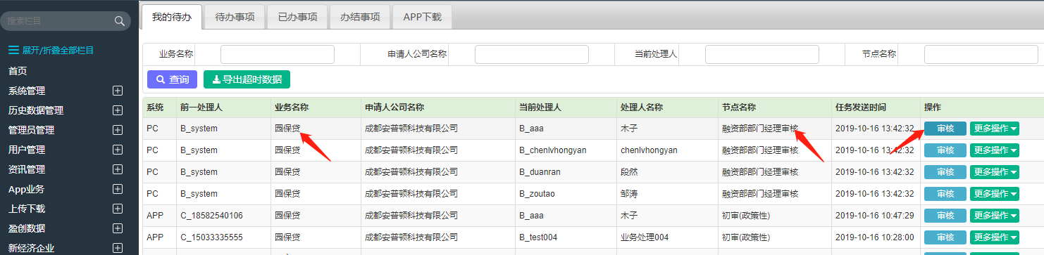Screen dimensions: 1044x255
Task: Open 系统管理 menu item
Action: point(27,91)
